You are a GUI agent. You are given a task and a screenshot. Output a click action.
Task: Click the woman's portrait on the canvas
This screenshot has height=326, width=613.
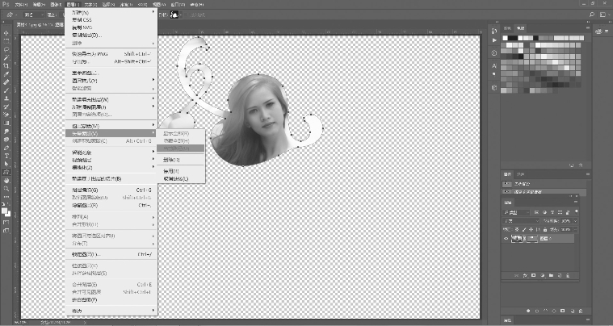(x=257, y=119)
